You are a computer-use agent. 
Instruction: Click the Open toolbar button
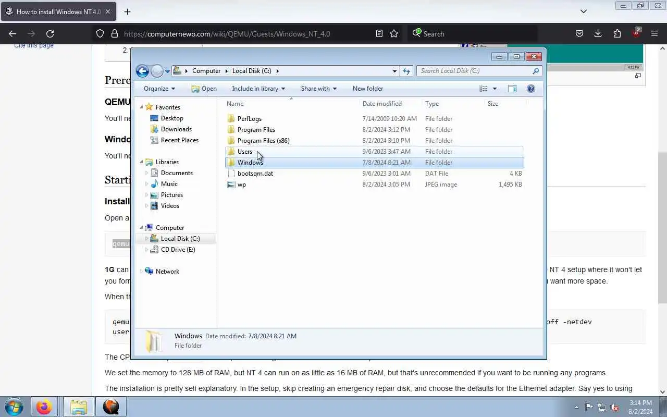click(x=204, y=89)
